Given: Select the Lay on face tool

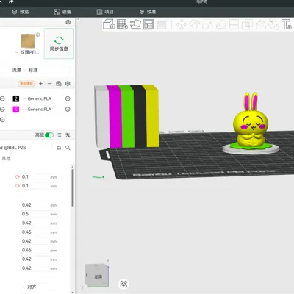Looking at the screenshot, I should coord(220,24).
